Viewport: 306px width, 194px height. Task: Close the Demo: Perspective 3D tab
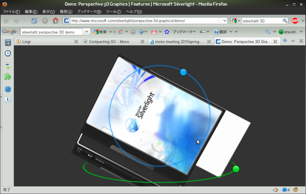coord(275,42)
